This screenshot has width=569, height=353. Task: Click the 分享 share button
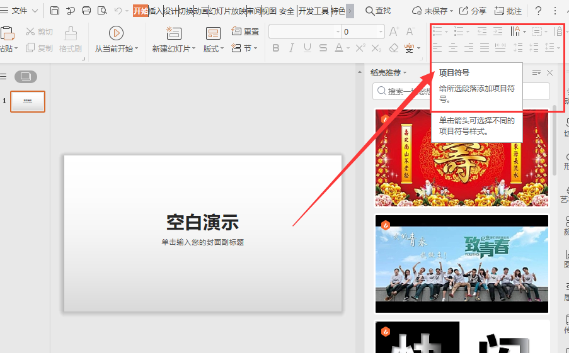tap(473, 11)
